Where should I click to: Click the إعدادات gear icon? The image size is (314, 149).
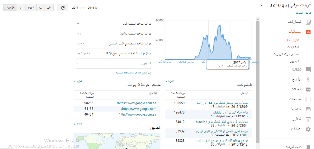[308, 129]
